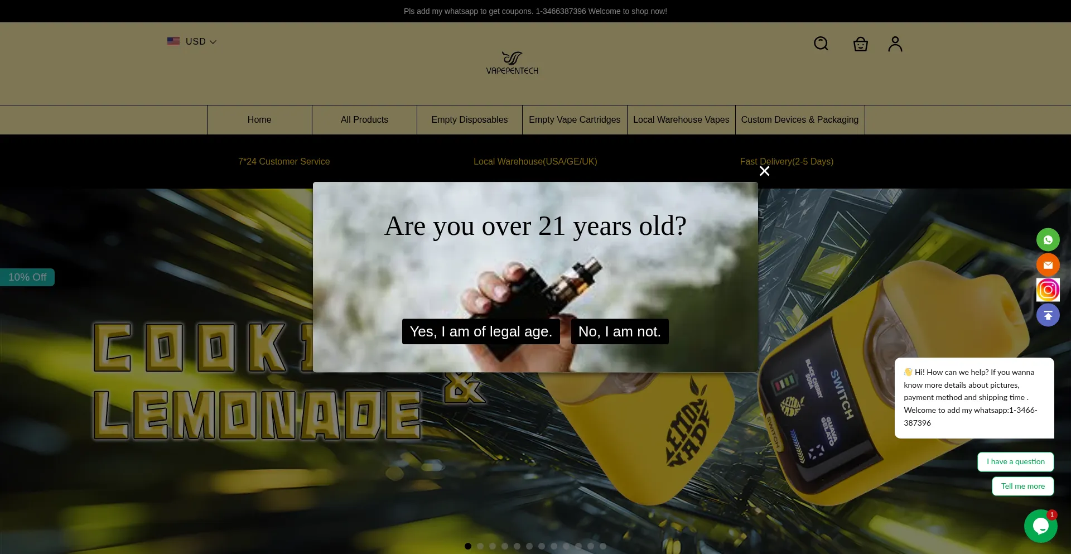The image size is (1071, 554).
Task: Select the last carousel dot indicator
Action: pos(603,546)
